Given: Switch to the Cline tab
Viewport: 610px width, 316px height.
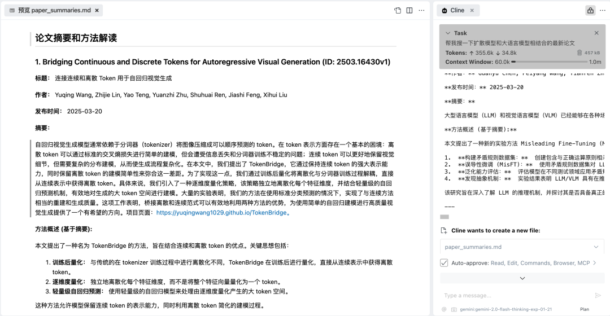Looking at the screenshot, I should (x=457, y=11).
